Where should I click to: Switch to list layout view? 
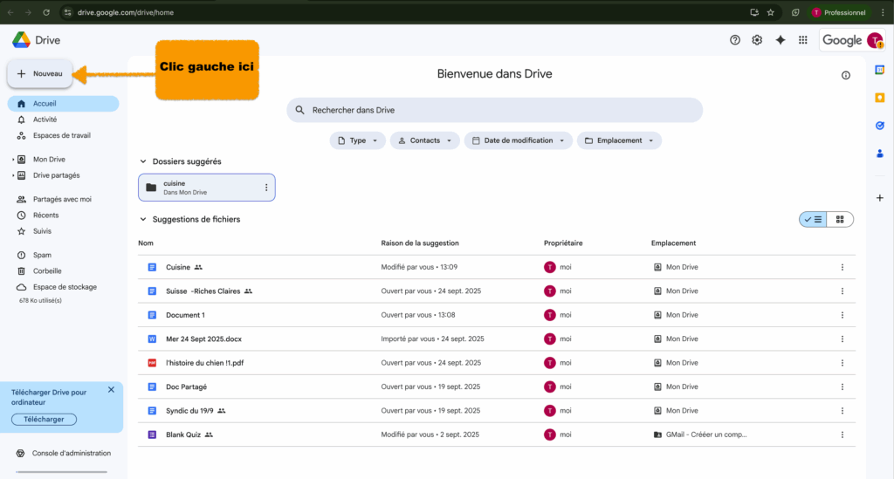813,220
